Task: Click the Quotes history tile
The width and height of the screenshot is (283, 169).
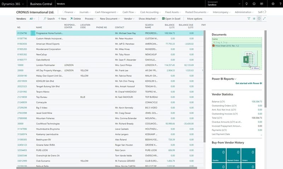Action: tap(219, 155)
